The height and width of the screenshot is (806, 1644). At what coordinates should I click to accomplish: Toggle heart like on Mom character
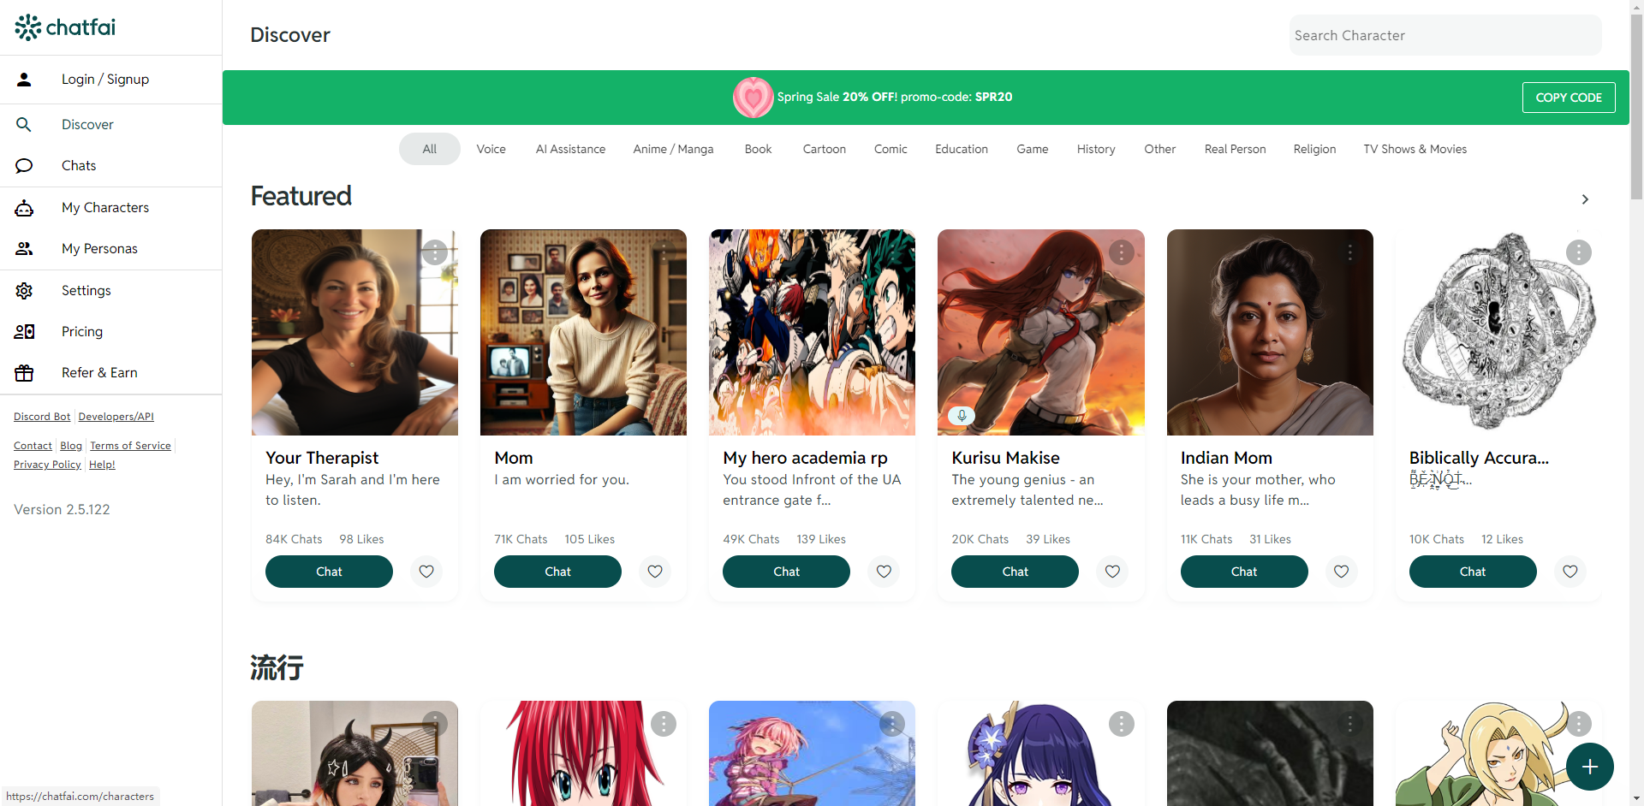click(655, 572)
